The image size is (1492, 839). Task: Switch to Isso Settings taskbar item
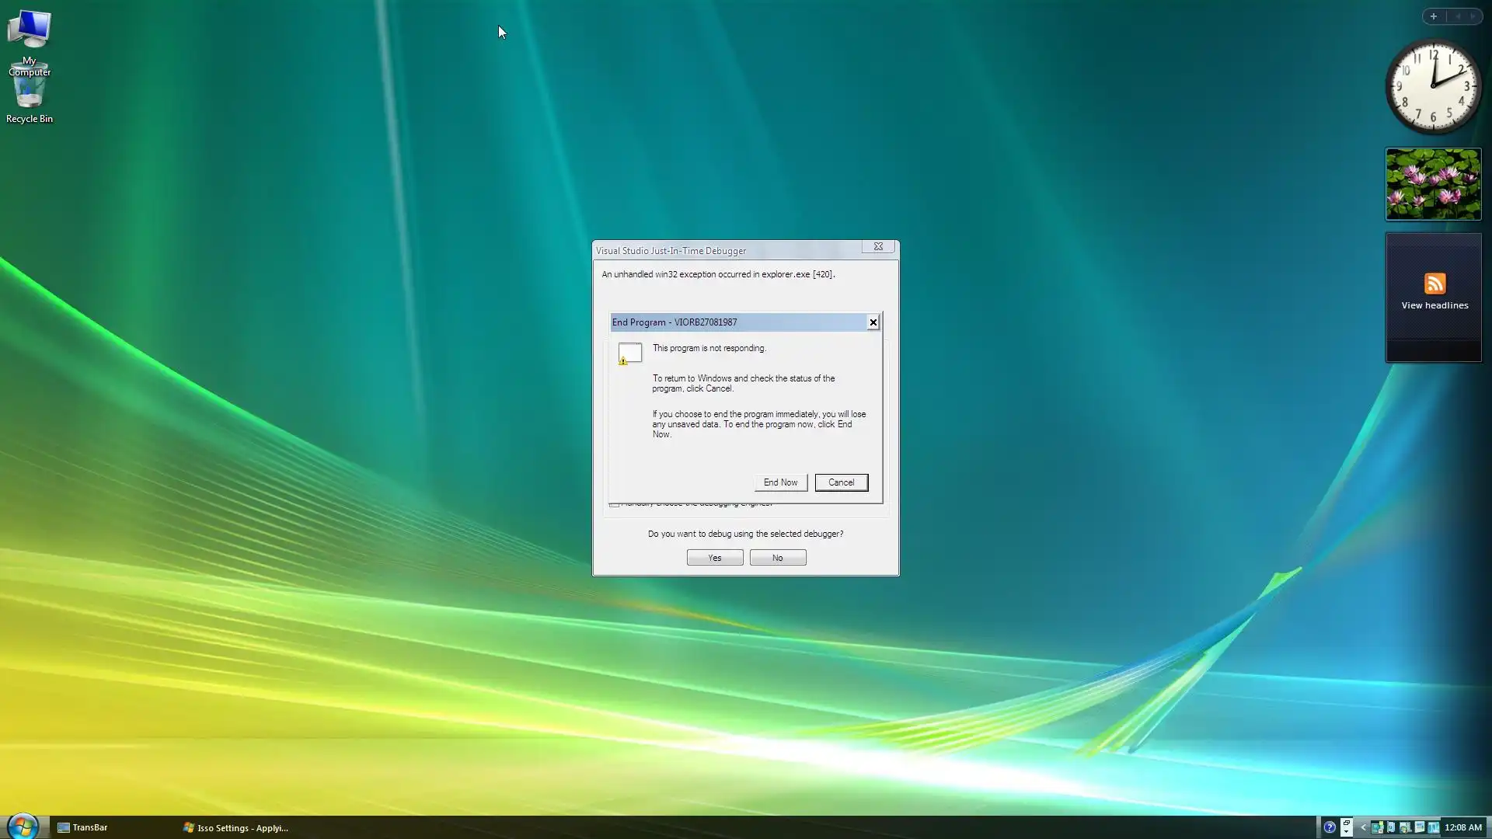point(235,827)
